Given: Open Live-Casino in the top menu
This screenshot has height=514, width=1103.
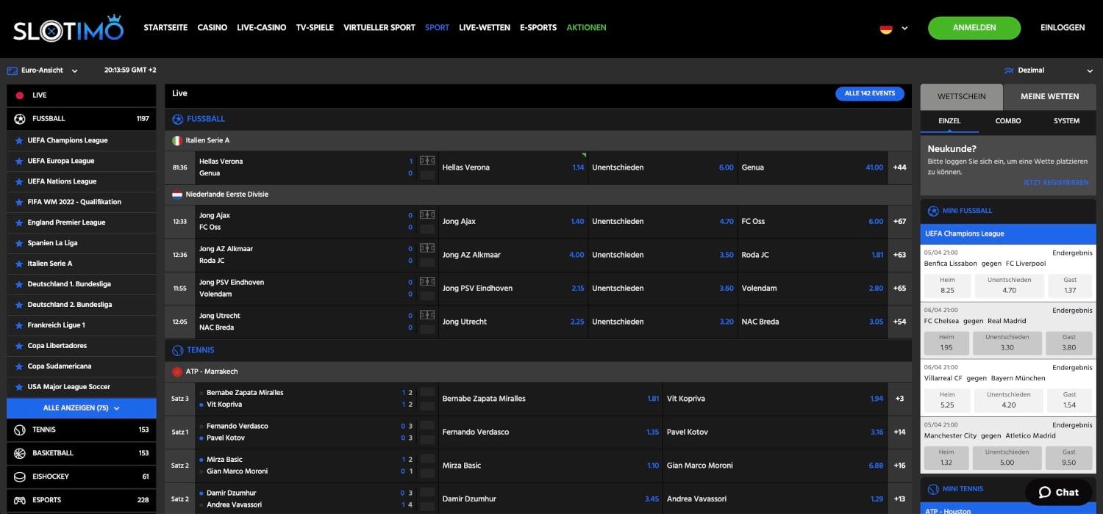Looking at the screenshot, I should coord(261,28).
